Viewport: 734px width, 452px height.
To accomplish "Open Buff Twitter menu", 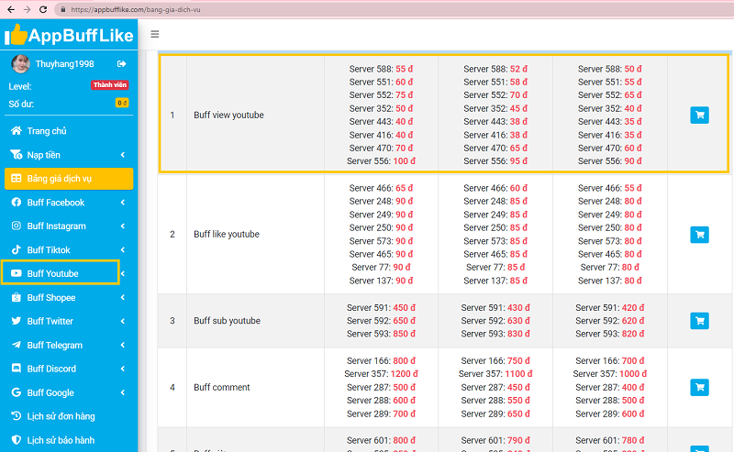I will 69,321.
